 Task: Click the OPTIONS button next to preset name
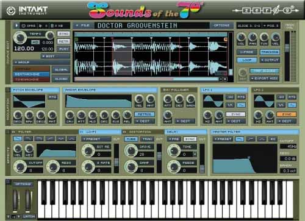[221, 26]
